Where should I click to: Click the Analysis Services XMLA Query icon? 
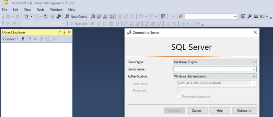pos(112,16)
